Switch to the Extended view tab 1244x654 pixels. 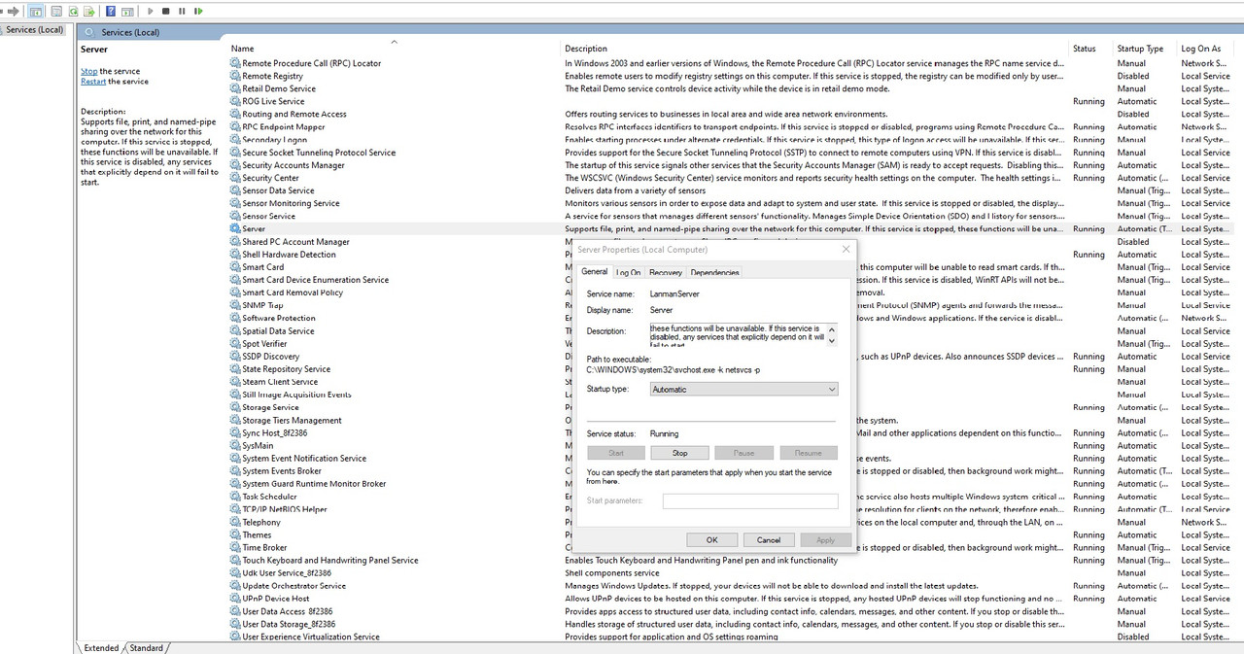pos(101,647)
